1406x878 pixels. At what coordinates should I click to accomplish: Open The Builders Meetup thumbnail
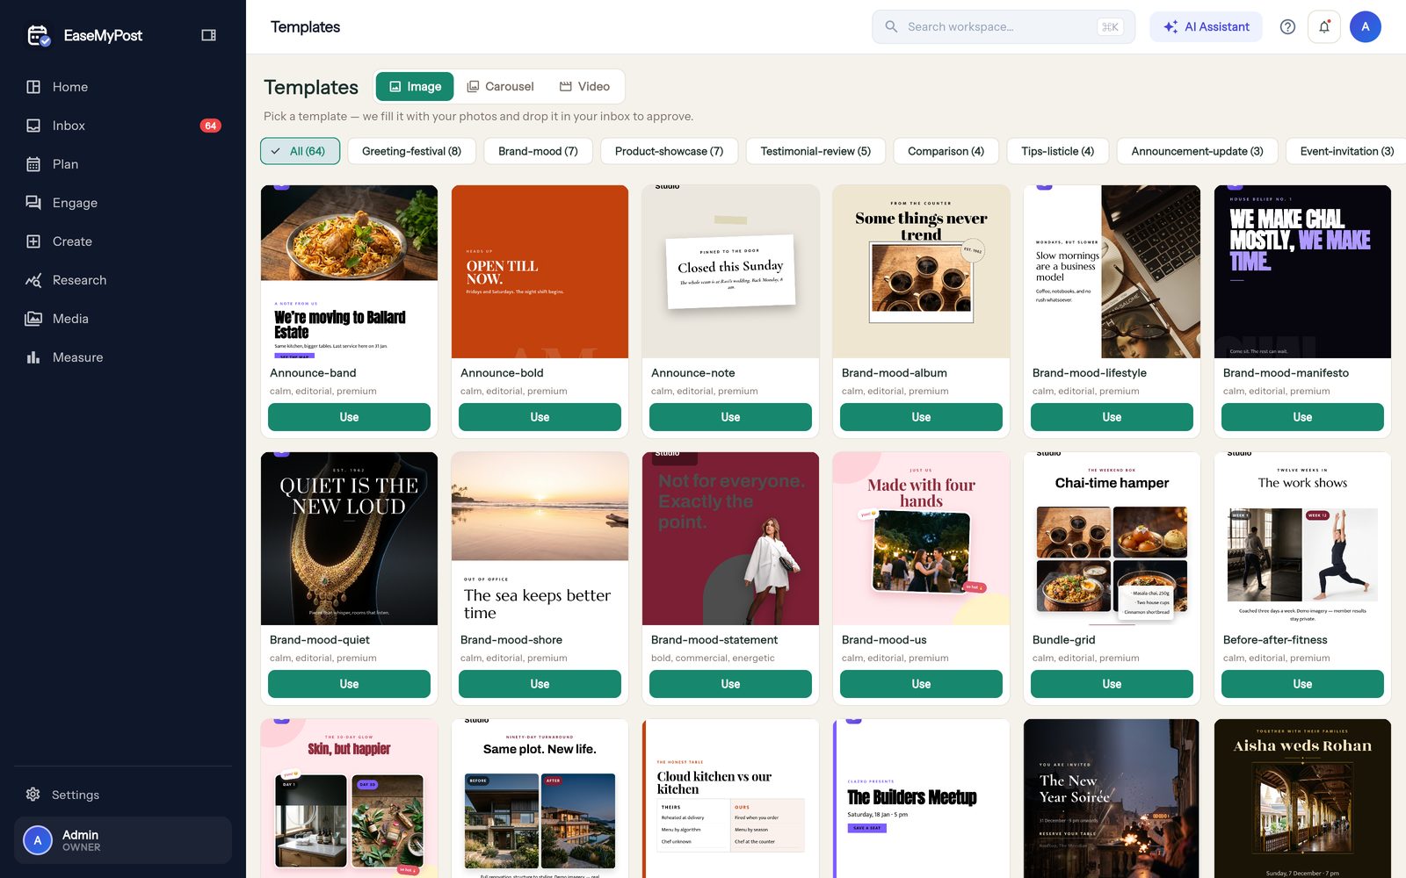[921, 798]
